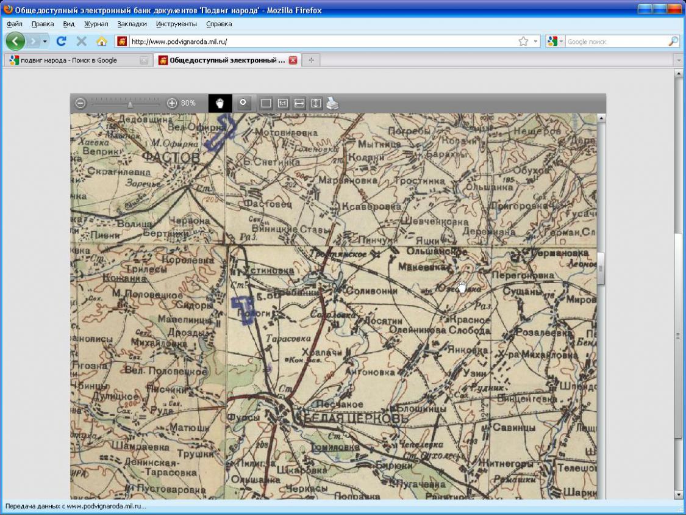This screenshot has height=515, width=686.
Task: Click the fit whole page icon
Action: [x=266, y=103]
